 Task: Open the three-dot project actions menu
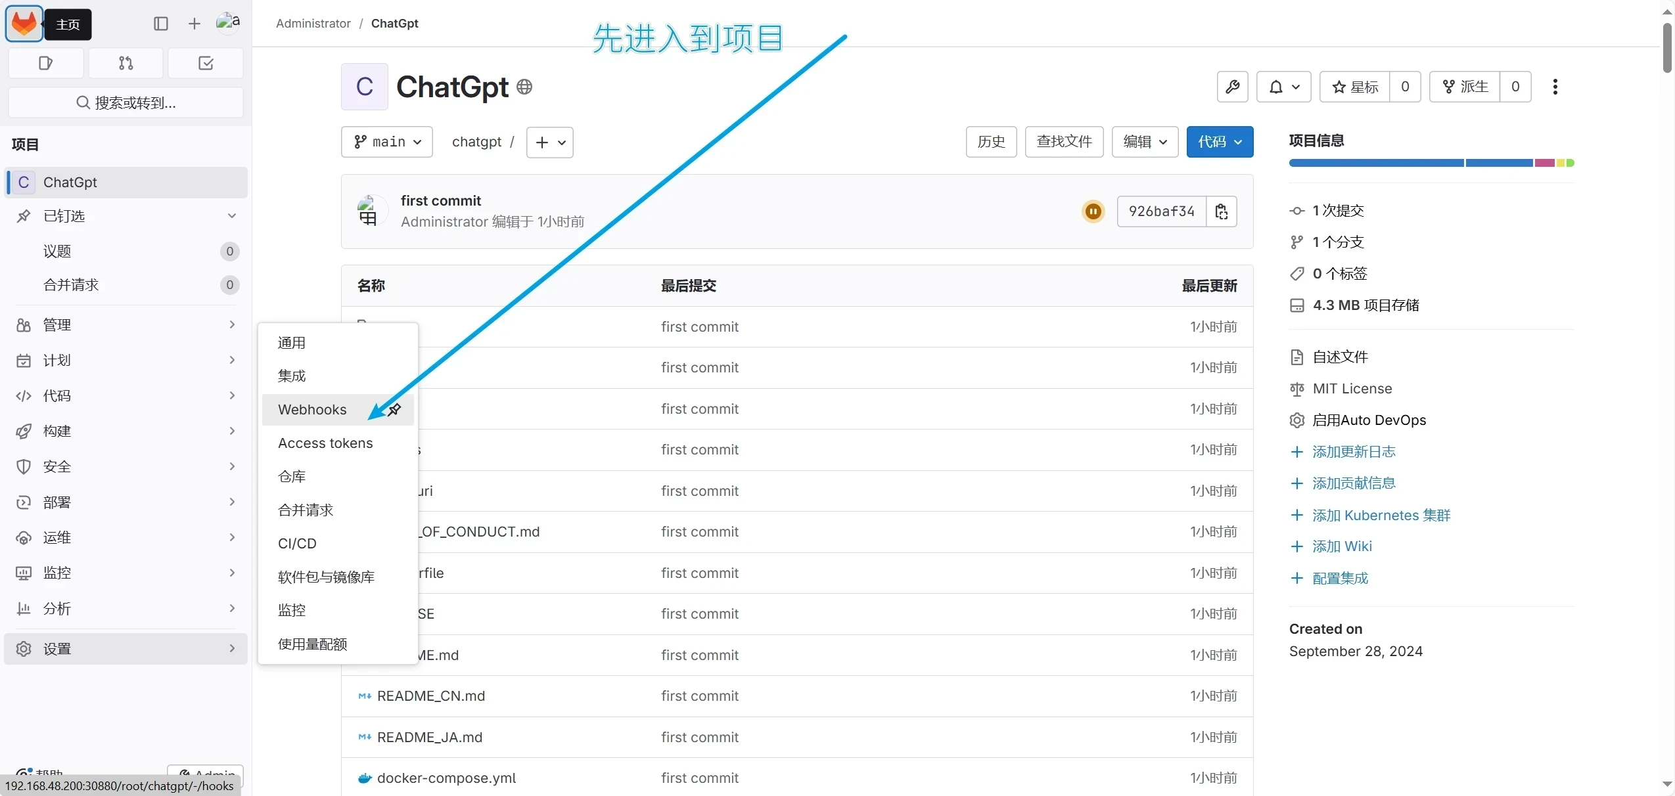click(1555, 87)
